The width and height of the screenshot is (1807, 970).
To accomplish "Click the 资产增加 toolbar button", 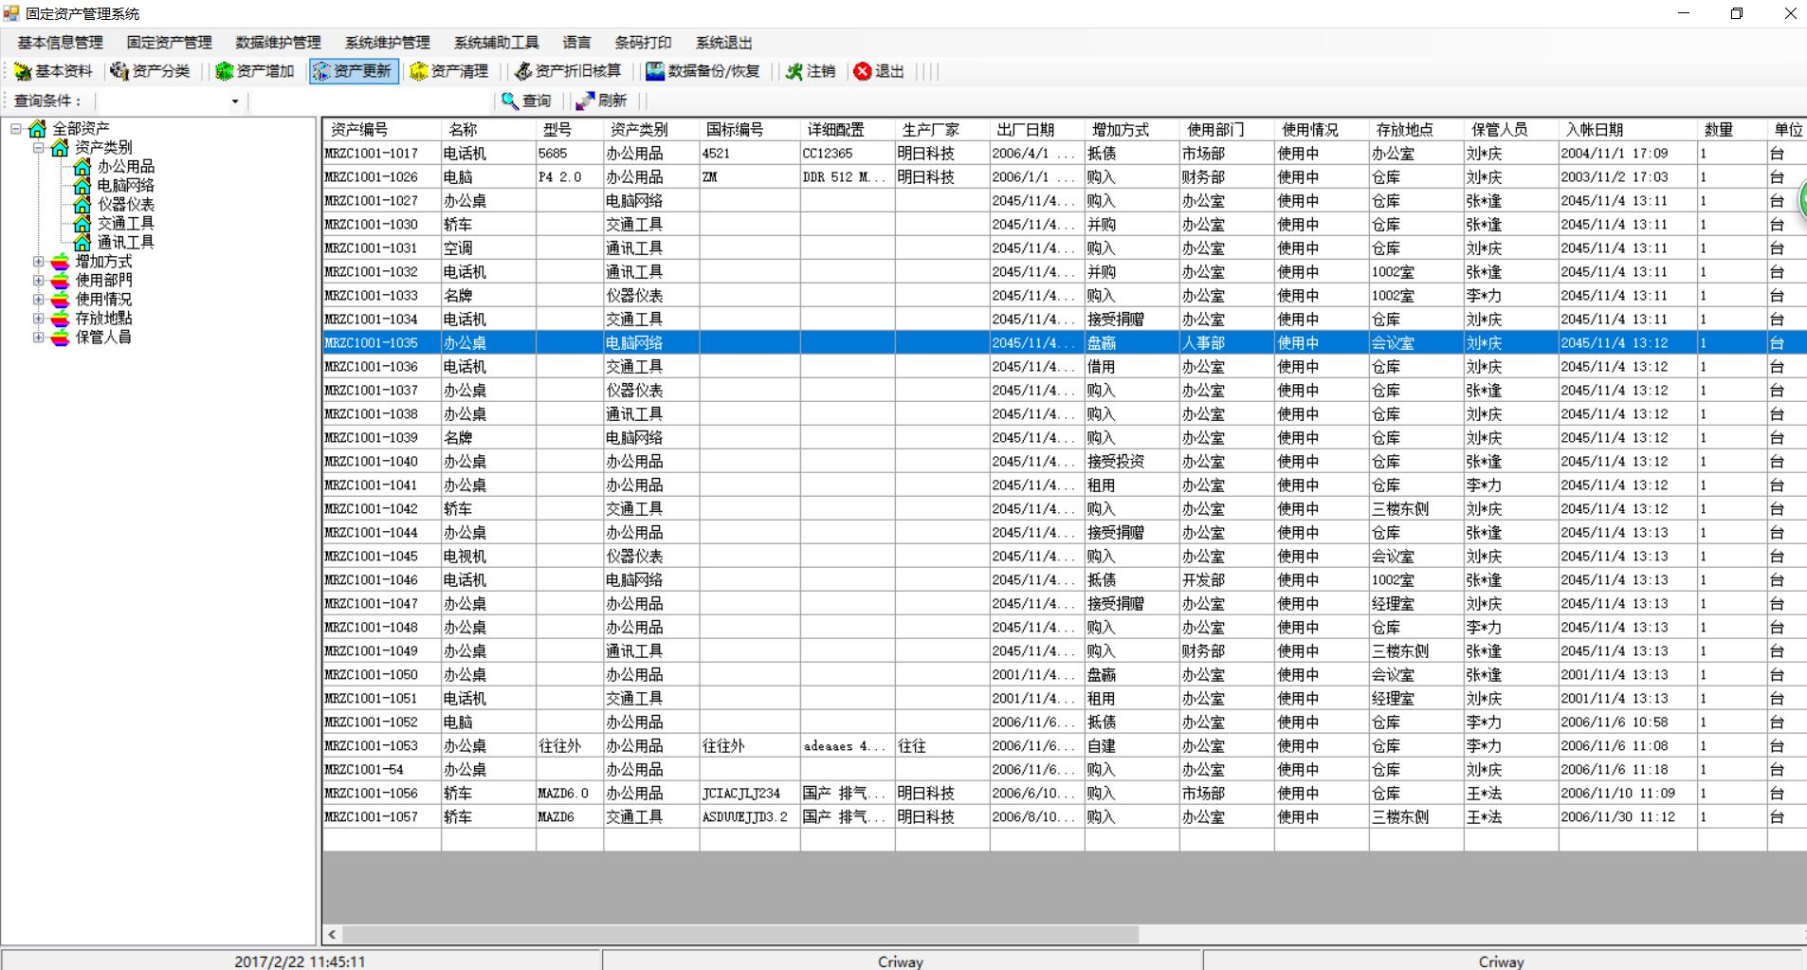I will coord(254,71).
